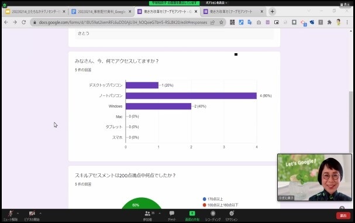This screenshot has height=223, width=355.
Task: Click the ノートパソコン bar in chart
Action: (191, 95)
